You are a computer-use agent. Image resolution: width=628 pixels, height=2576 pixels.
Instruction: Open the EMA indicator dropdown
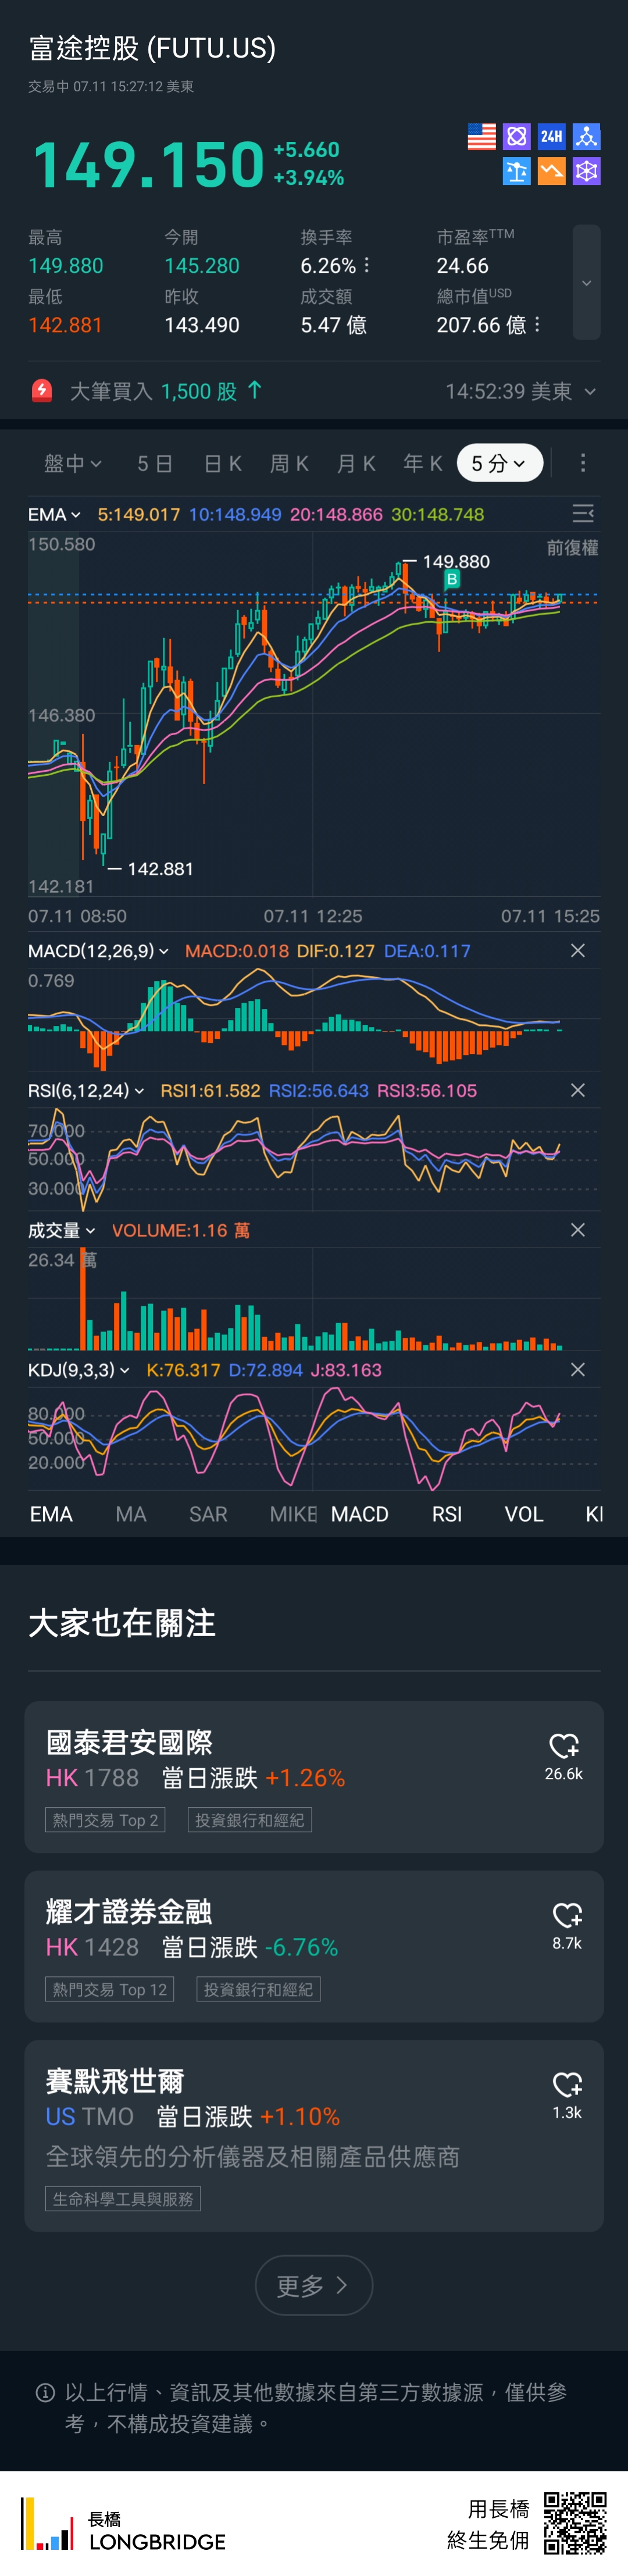tap(54, 514)
